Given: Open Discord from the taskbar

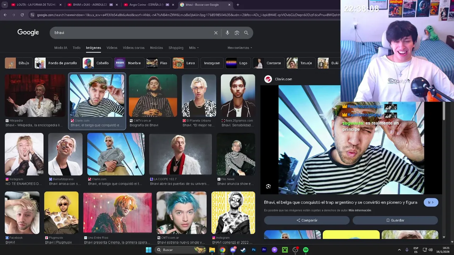Looking at the screenshot, I should click(x=233, y=250).
